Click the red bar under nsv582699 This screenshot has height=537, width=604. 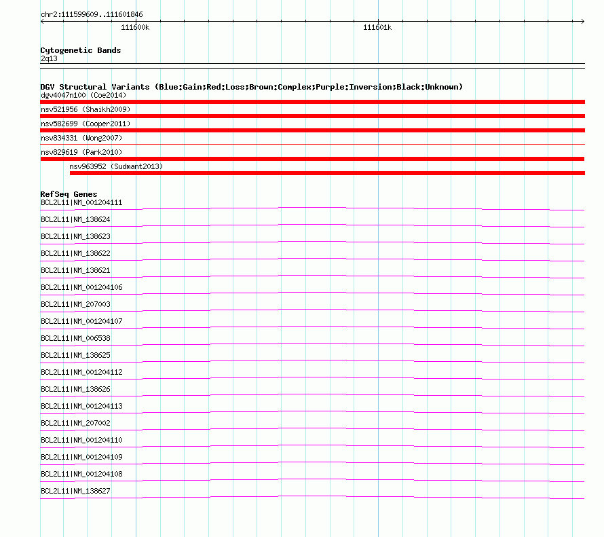(312, 130)
